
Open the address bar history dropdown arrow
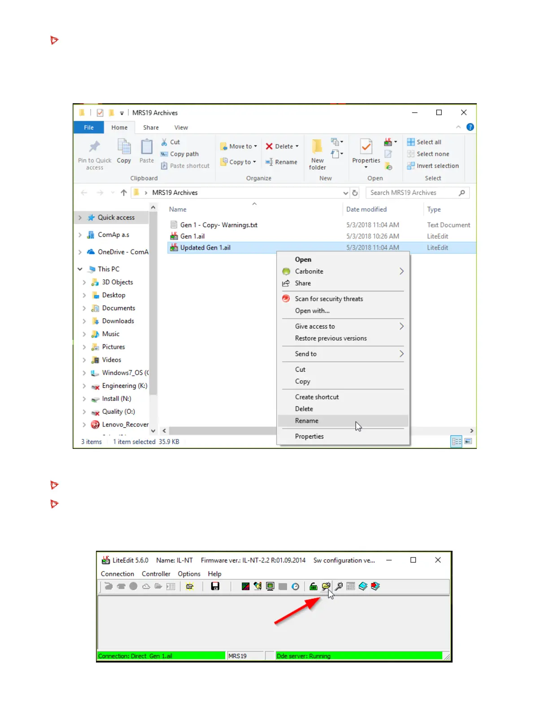pos(345,193)
